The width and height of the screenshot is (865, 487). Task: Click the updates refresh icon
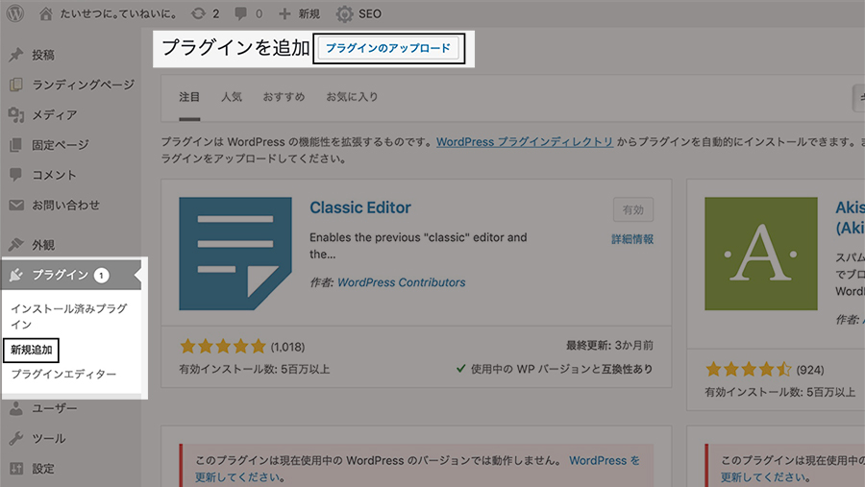point(198,13)
